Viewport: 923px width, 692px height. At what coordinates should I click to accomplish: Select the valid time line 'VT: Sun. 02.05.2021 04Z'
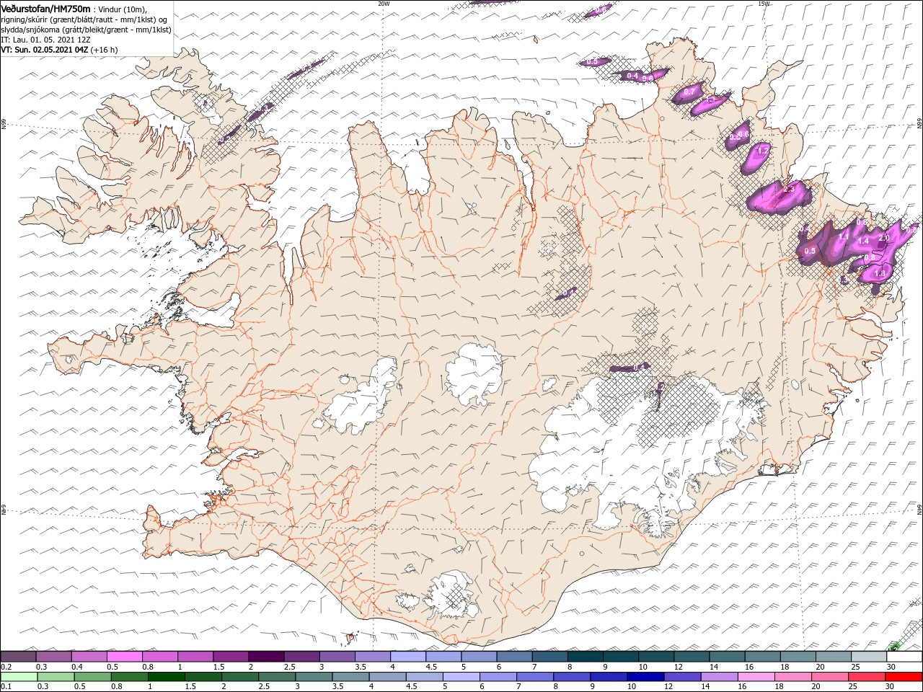pos(44,50)
